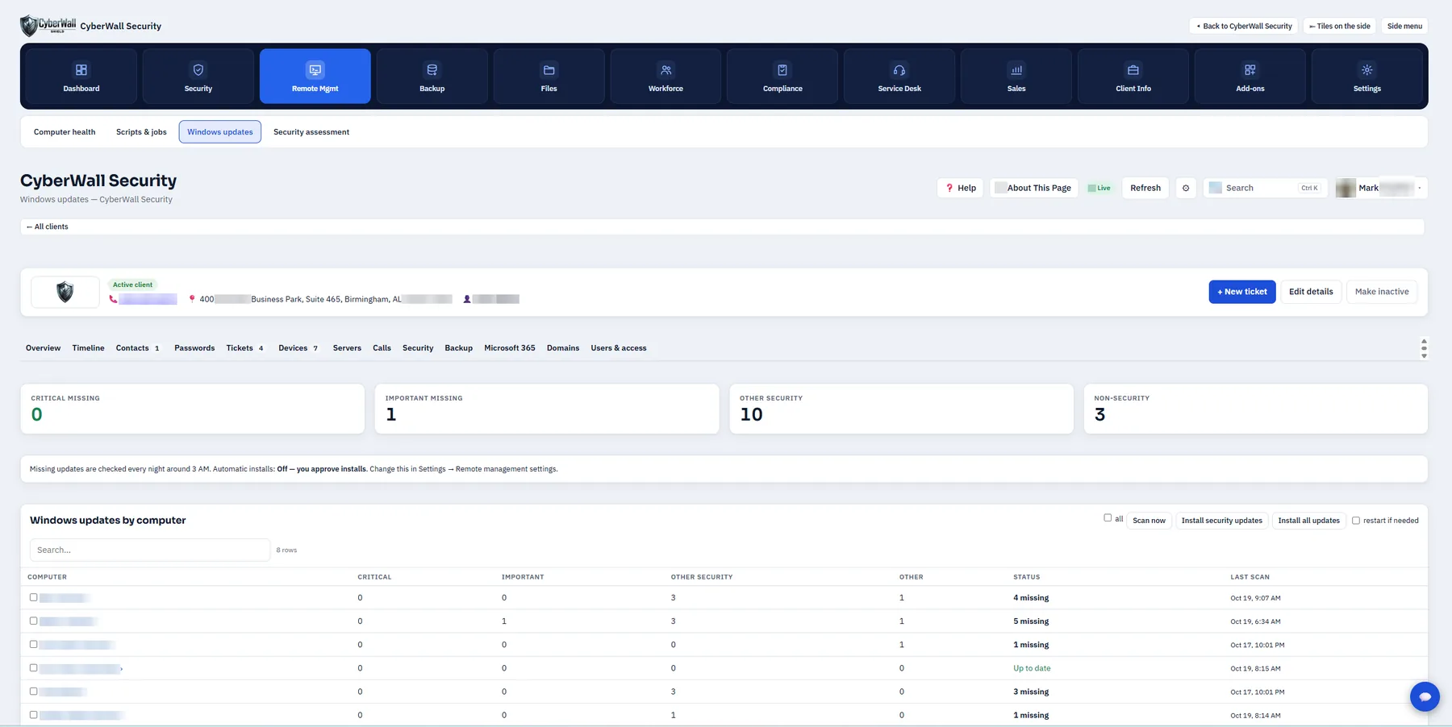This screenshot has height=727, width=1452.
Task: Open the Add-ons tile
Action: point(1250,77)
